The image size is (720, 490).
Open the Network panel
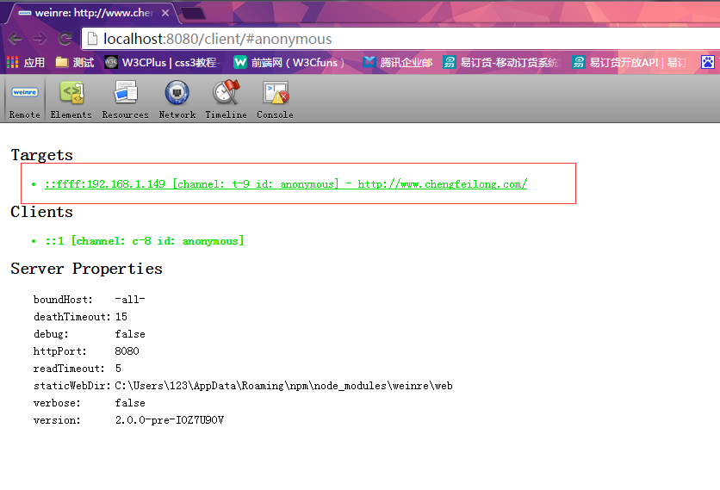(177, 99)
